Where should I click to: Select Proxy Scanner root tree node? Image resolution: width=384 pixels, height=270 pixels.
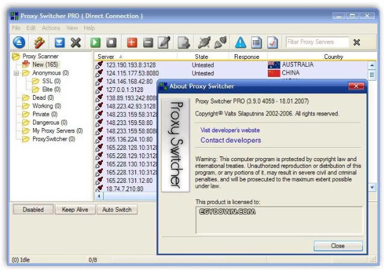click(40, 57)
